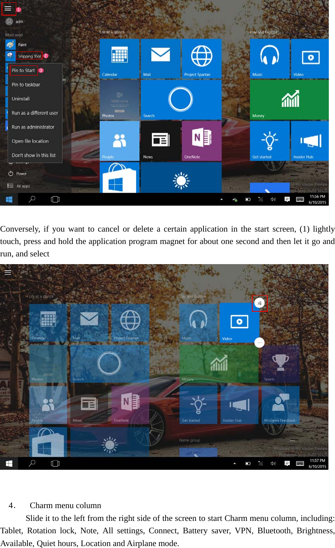Screen dimensions: 335x548
Task: Launch the bright Project Spartan tile beside Mail
Action: [202, 58]
